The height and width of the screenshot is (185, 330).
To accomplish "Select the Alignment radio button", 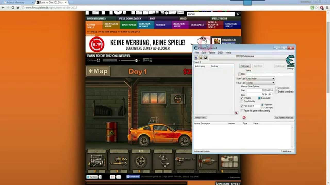I will point(262,105).
